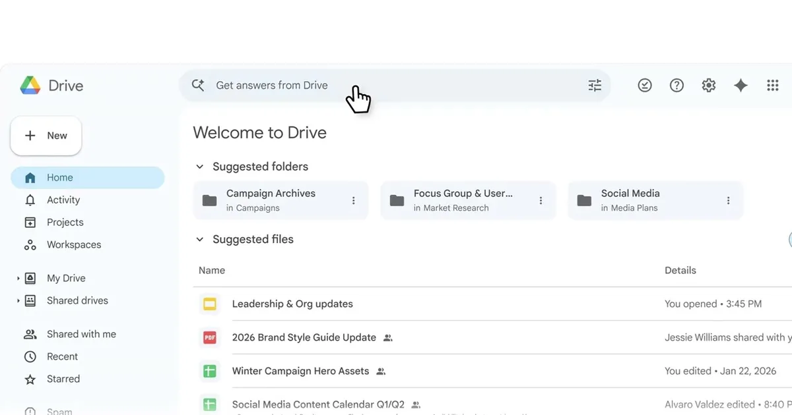Click the search sparkle magnifier icon
The height and width of the screenshot is (415, 792).
click(198, 85)
